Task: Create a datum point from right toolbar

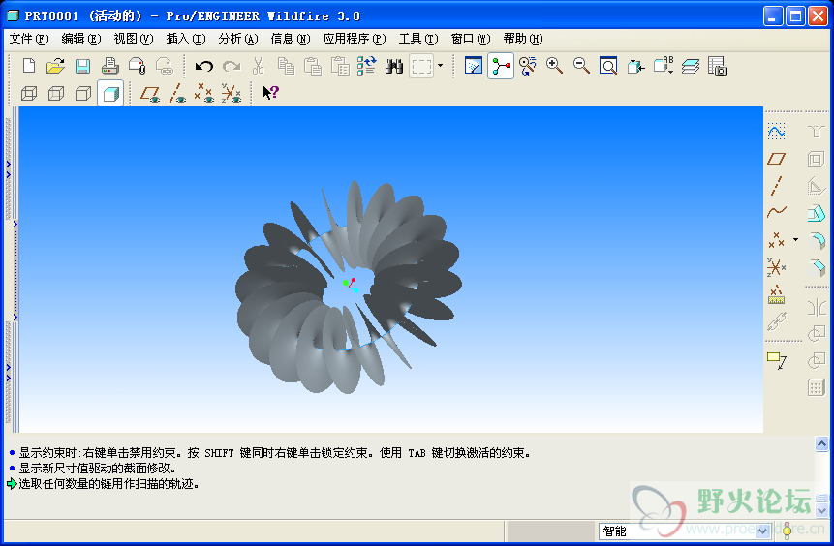Action: click(776, 240)
